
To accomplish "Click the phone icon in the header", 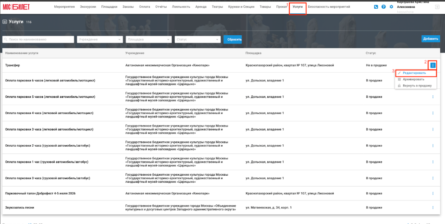I will coord(376,7).
